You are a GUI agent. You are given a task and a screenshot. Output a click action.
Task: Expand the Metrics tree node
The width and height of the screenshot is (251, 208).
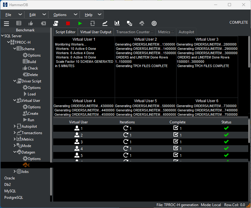14,139
